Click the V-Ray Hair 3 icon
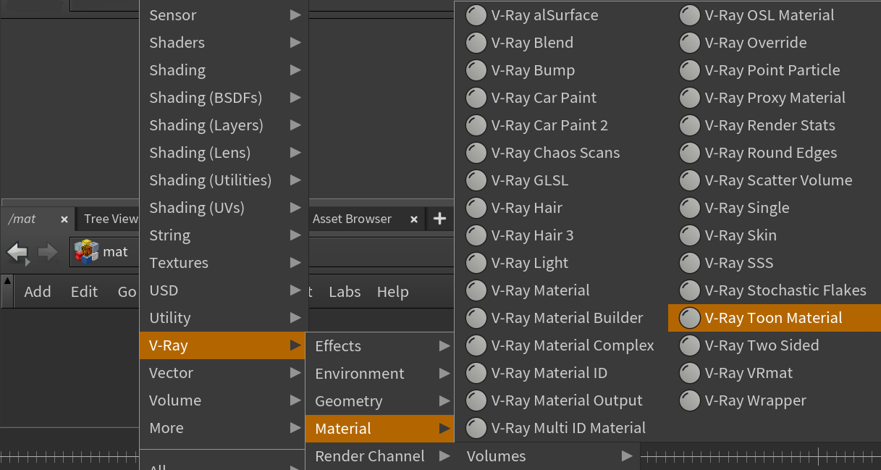The height and width of the screenshot is (470, 881). [x=476, y=235]
